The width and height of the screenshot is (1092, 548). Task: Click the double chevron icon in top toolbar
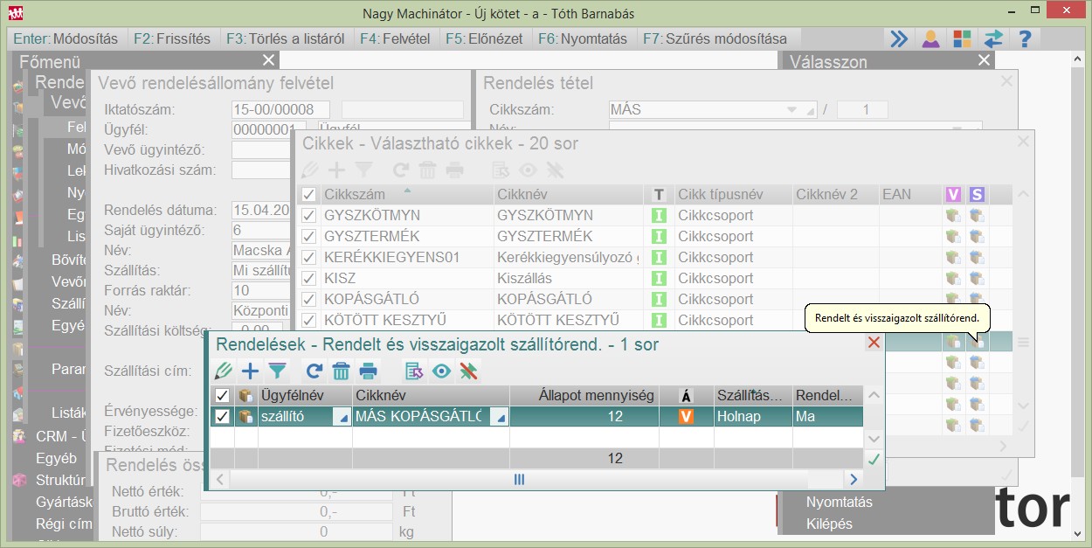(899, 38)
